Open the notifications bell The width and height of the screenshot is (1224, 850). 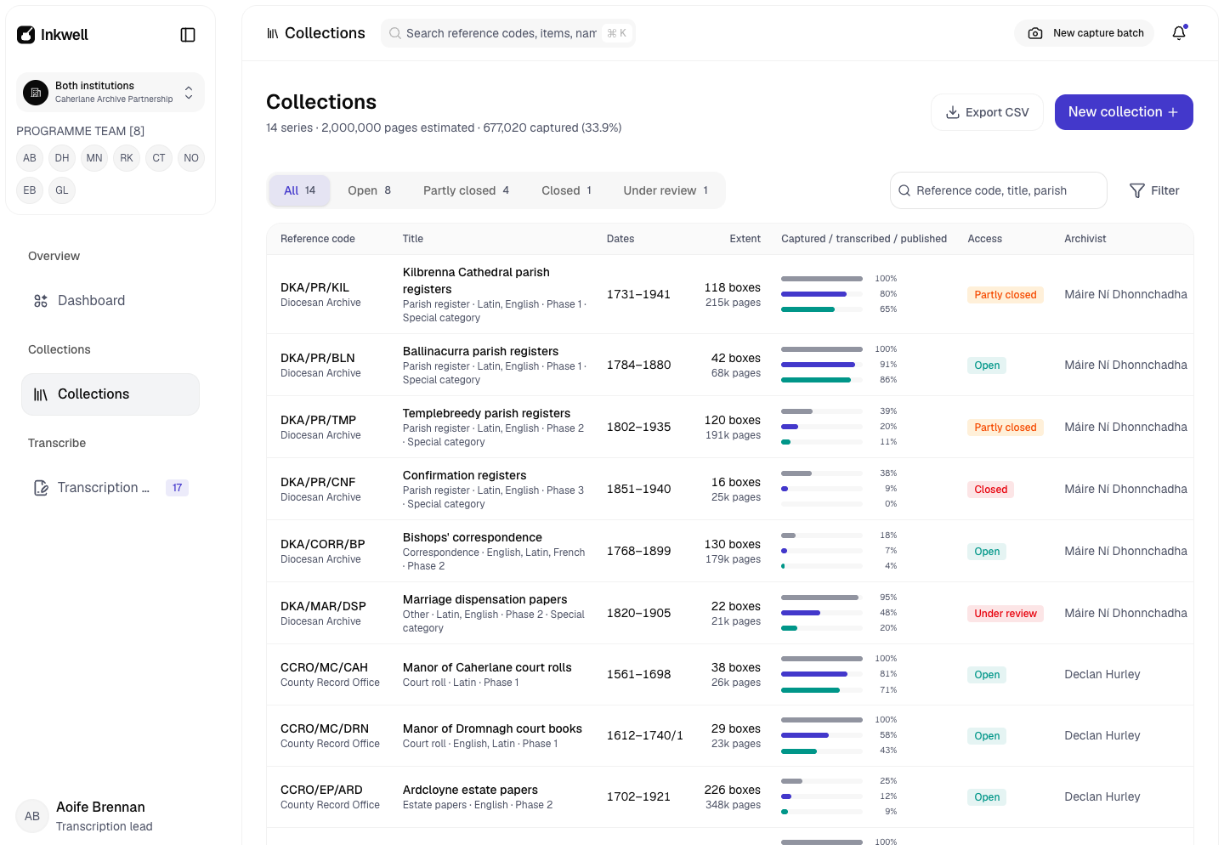(x=1179, y=33)
